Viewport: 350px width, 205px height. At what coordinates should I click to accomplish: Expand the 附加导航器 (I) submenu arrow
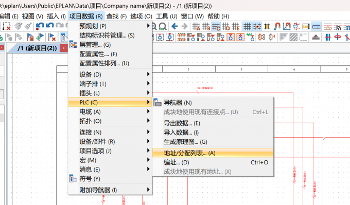pos(148,190)
